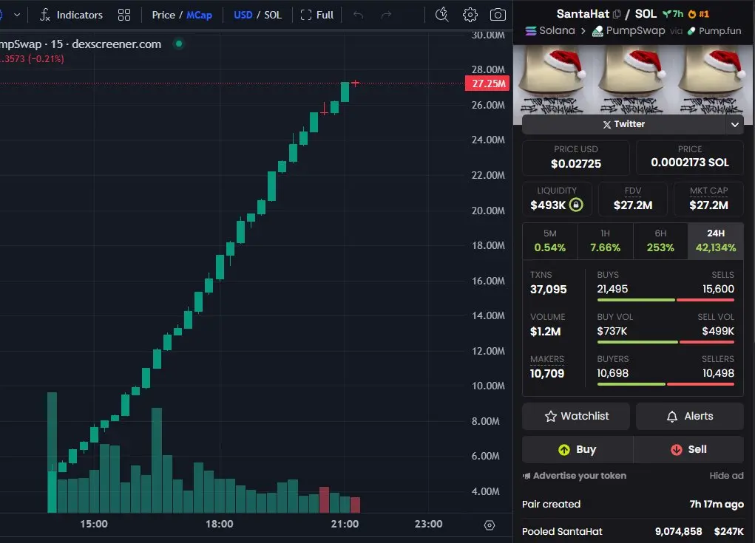This screenshot has height=543, width=755.
Task: Click the 15:00 time axis label
Action: pos(94,524)
